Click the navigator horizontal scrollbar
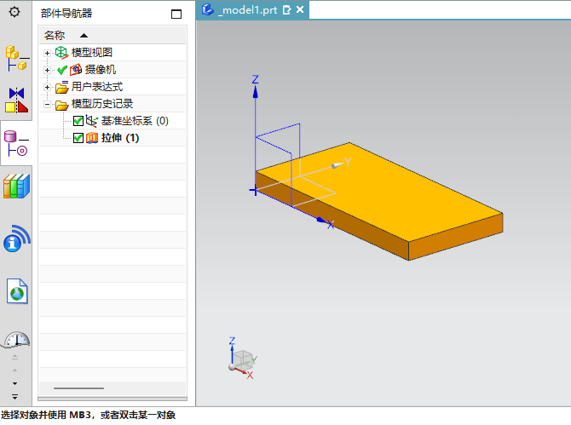This screenshot has height=425, width=571. click(x=81, y=388)
